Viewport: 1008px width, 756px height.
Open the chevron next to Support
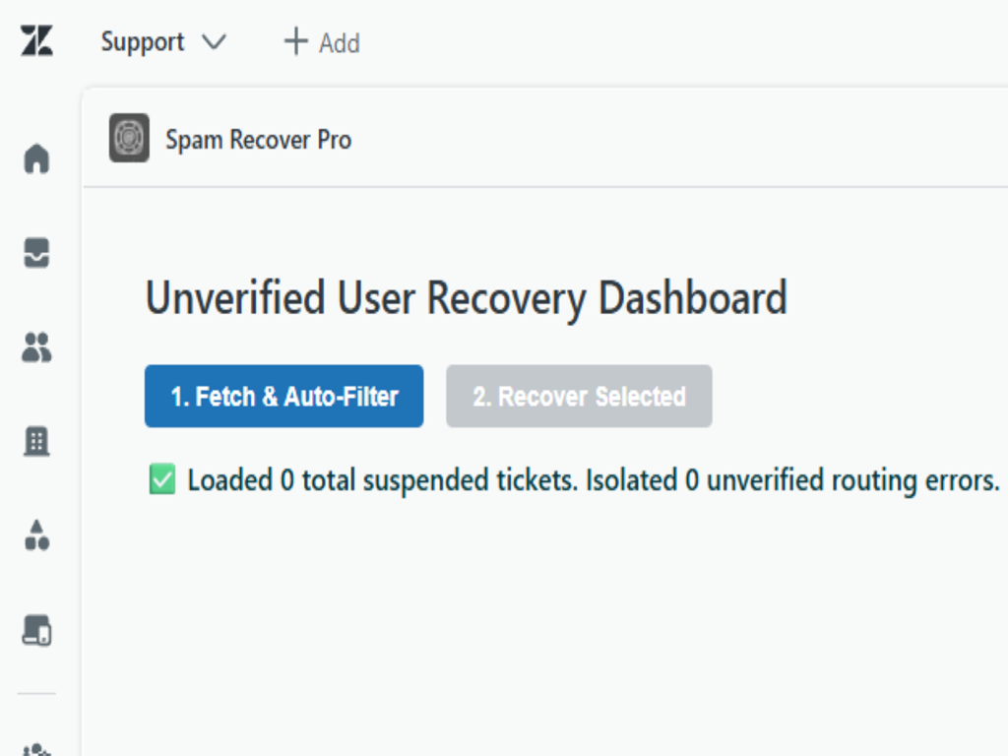(x=217, y=42)
